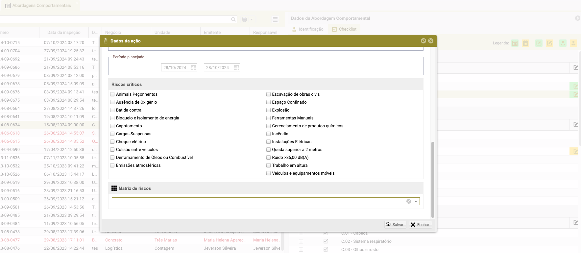The width and height of the screenshot is (581, 253).
Task: Tick the Incêndio checkbox
Action: tap(268, 134)
